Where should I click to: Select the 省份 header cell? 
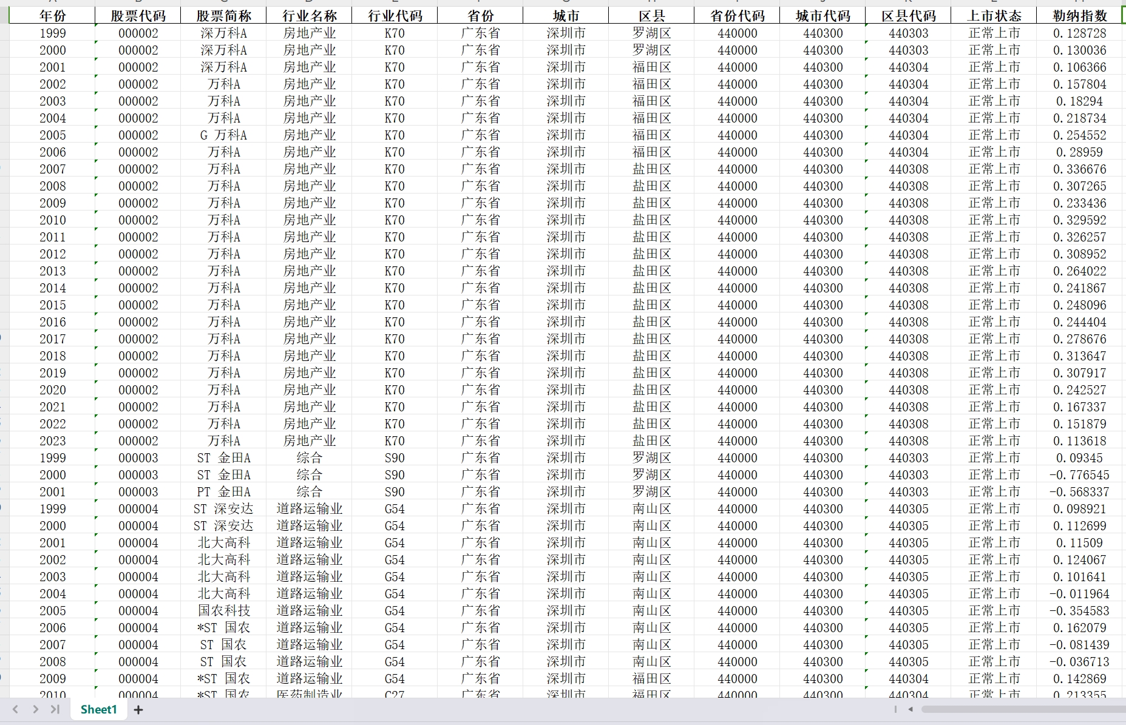tap(480, 16)
